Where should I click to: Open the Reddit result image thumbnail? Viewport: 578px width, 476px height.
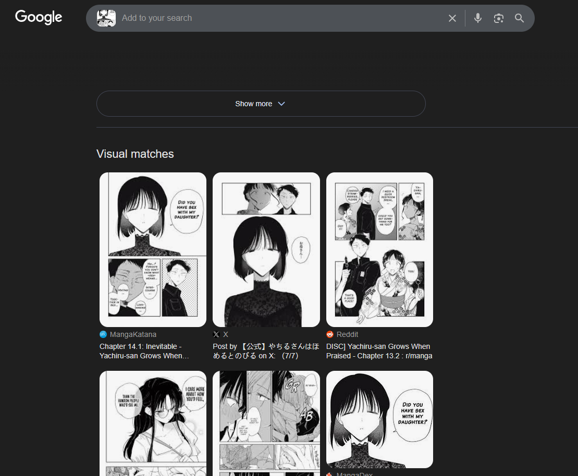pos(379,249)
